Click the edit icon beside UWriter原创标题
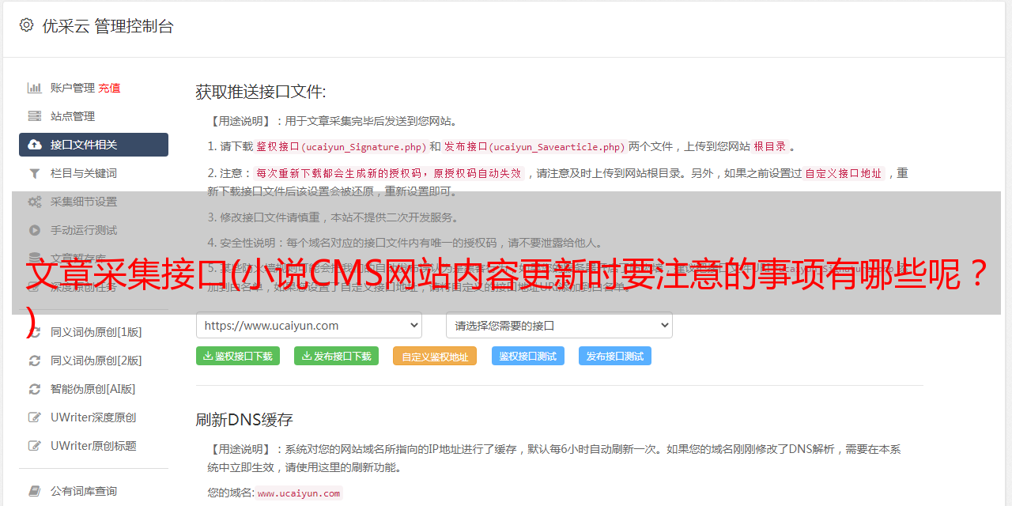The image size is (1012, 506). [x=35, y=446]
